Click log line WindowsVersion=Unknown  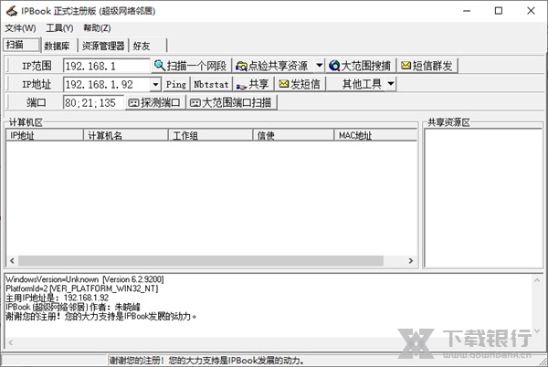coord(85,279)
